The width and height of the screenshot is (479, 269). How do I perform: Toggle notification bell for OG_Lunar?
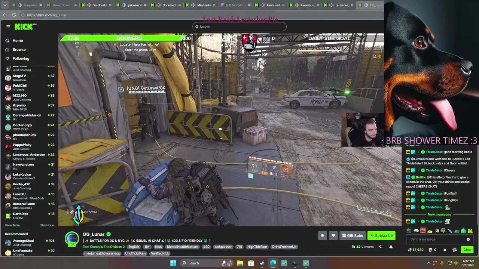pos(322,235)
